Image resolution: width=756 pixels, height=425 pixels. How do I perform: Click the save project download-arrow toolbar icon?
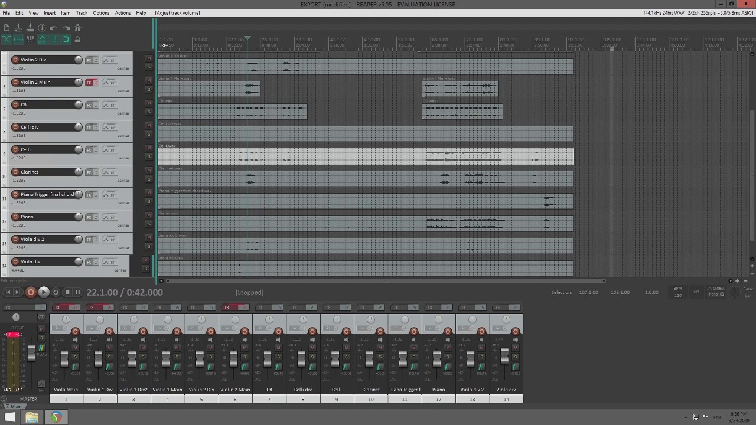point(30,28)
